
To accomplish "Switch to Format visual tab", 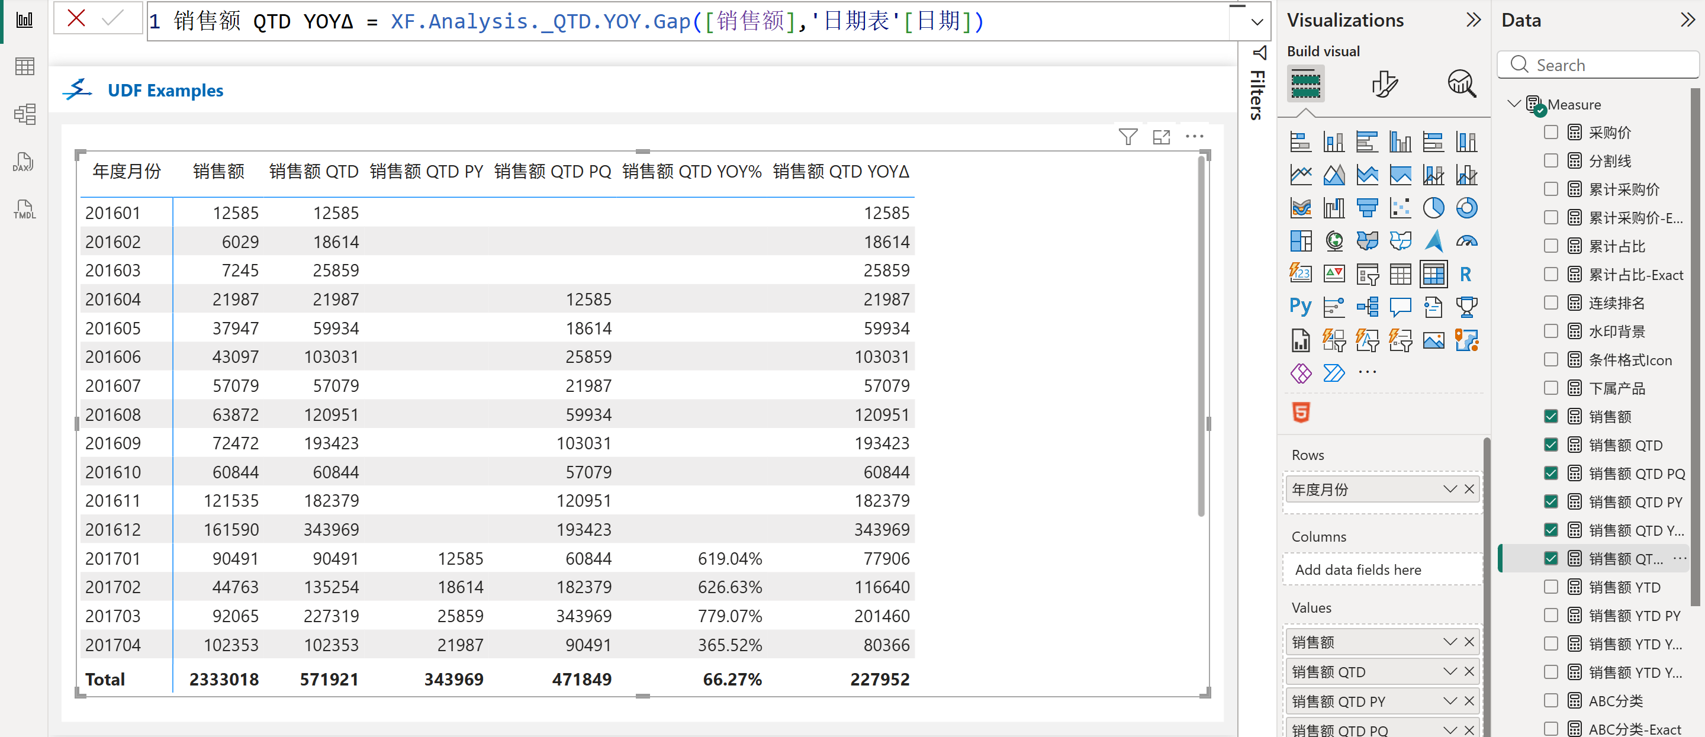I will [x=1384, y=84].
